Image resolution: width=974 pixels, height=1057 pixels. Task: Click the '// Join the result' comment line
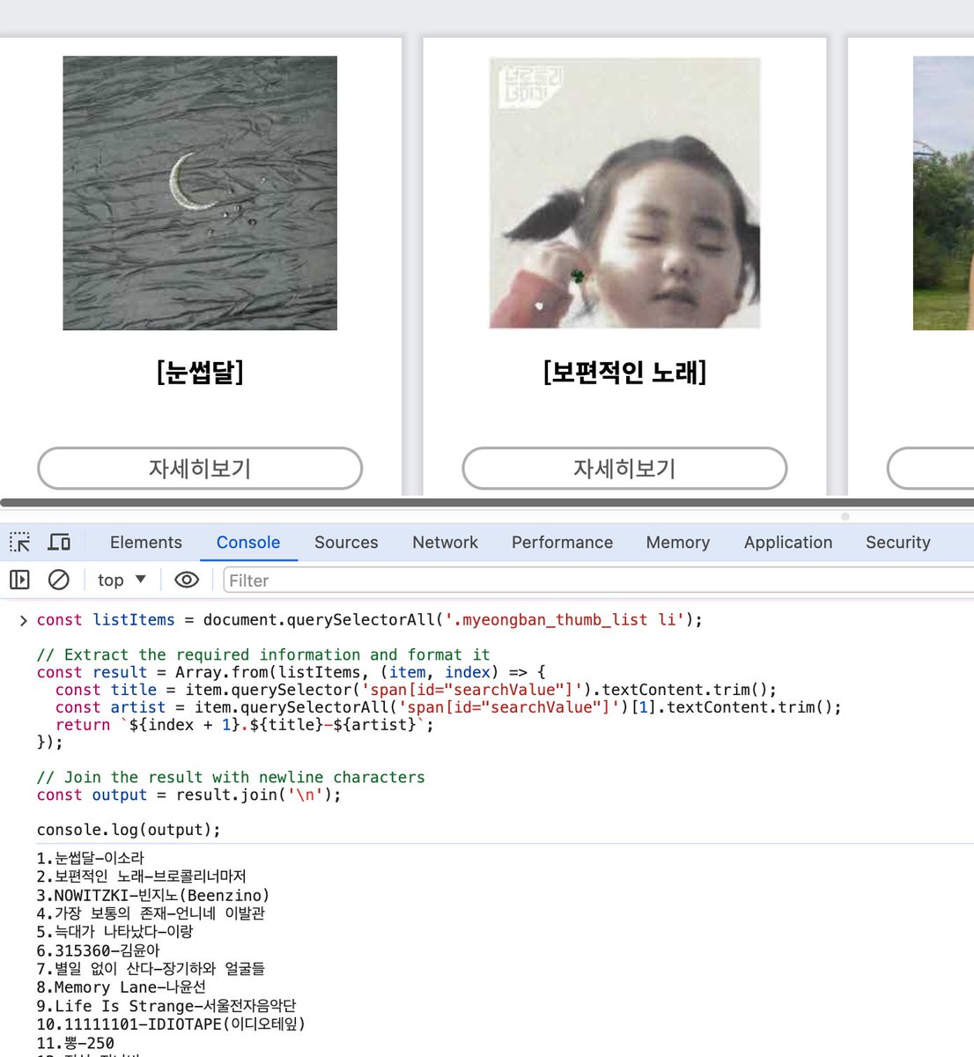(x=231, y=778)
